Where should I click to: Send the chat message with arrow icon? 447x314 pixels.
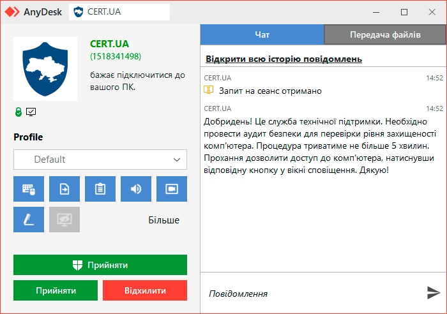pos(434,293)
